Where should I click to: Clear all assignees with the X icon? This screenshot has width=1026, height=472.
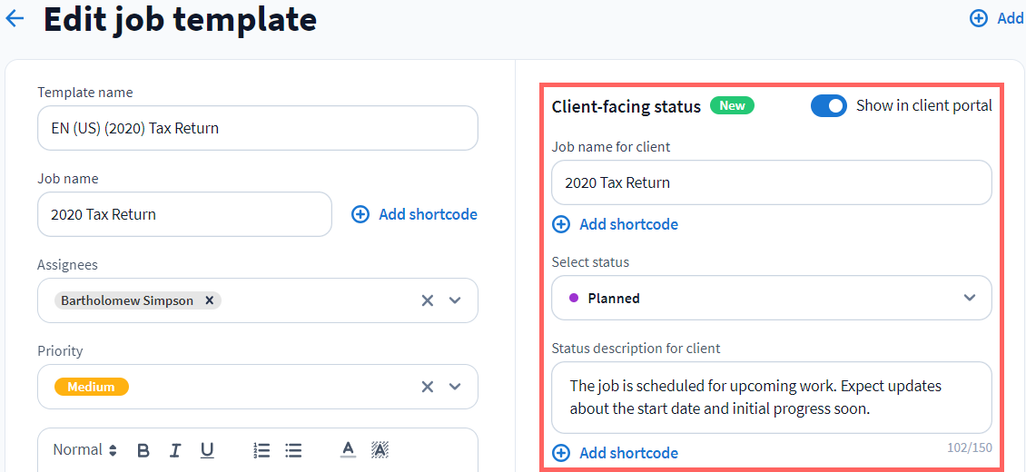(427, 300)
